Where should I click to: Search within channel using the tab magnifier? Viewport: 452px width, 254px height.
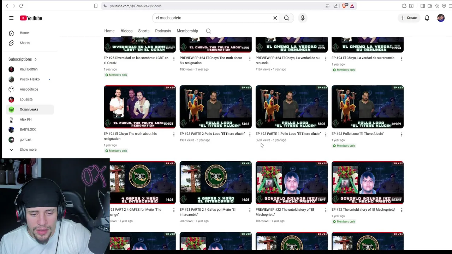208,31
